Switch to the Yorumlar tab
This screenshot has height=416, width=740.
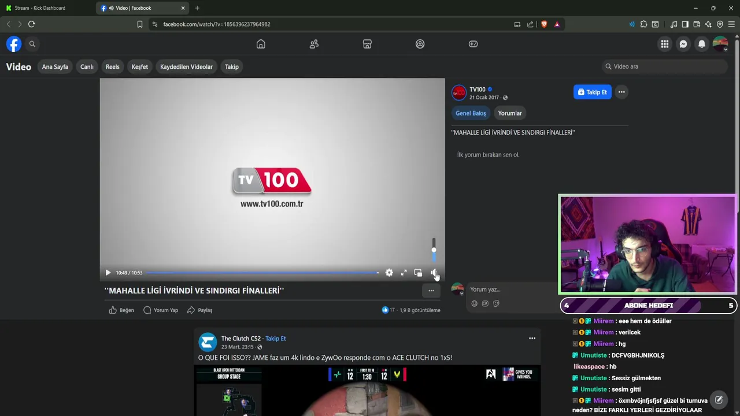510,113
